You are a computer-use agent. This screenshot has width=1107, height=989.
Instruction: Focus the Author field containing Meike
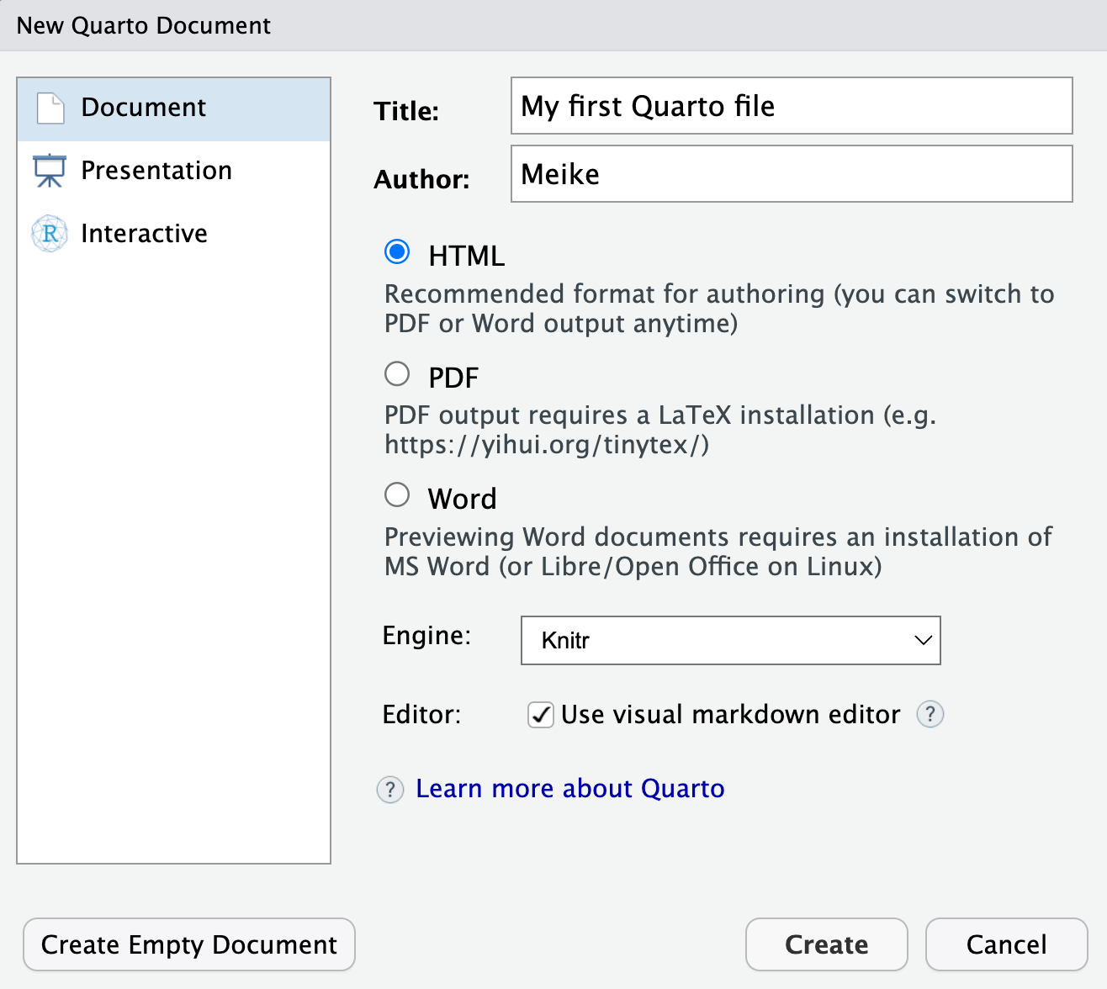[791, 174]
